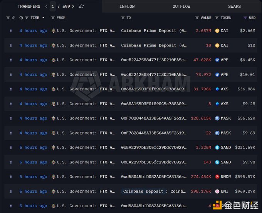
Task: Open Ethereum icon for 128.615K MASK transfer
Action: [11, 118]
